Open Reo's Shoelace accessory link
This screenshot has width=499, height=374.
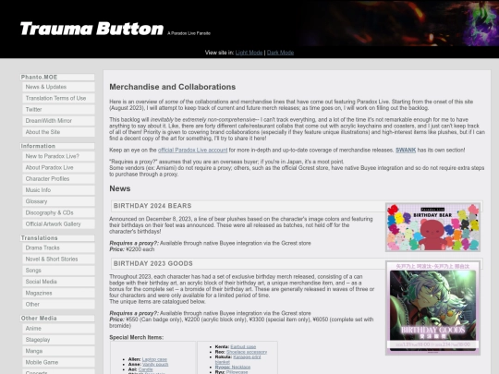247,352
